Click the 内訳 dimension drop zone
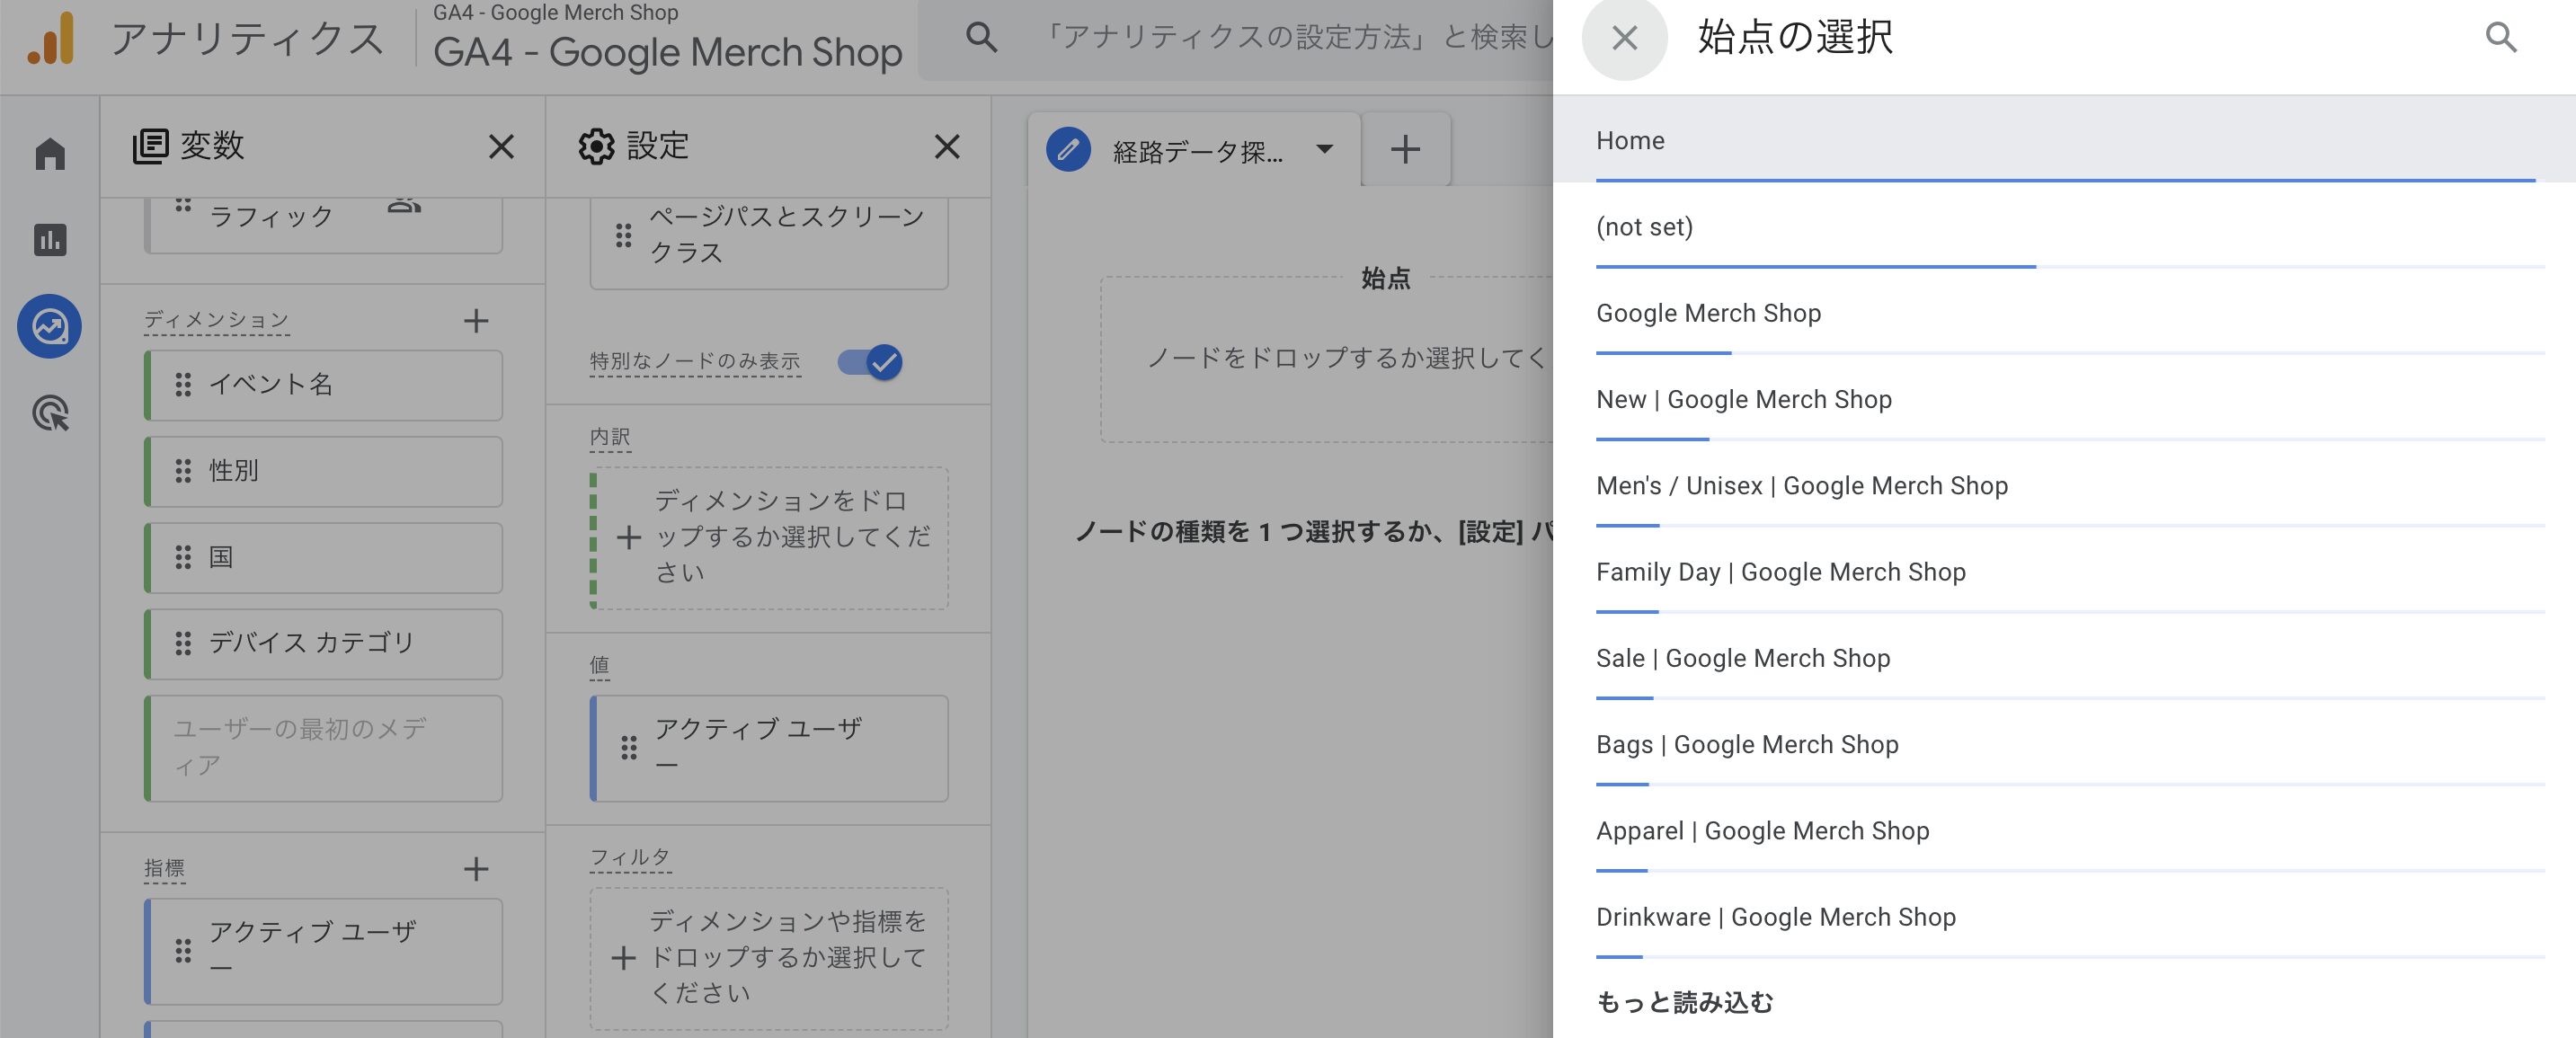 click(769, 538)
